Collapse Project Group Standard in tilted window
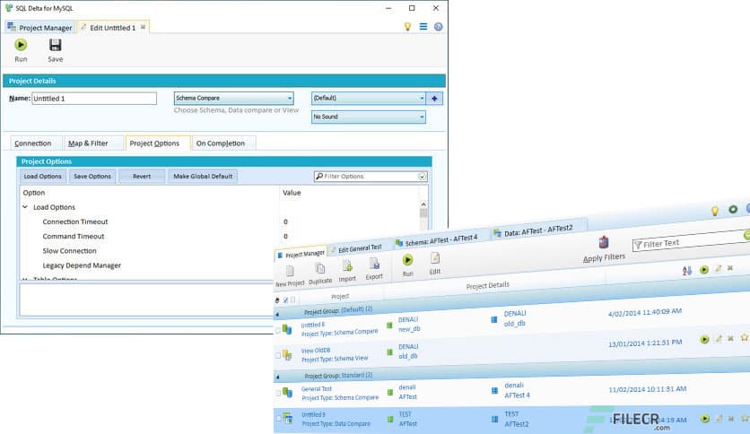Screen dimensions: 750x434 277,378
